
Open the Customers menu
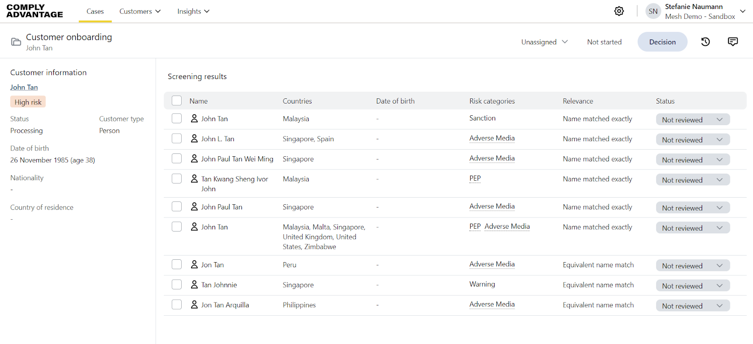pos(140,11)
